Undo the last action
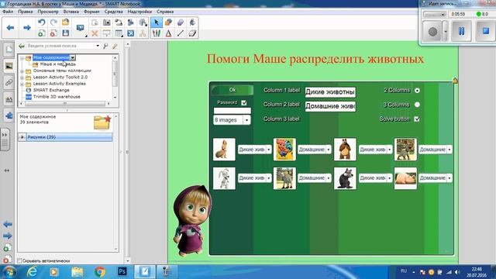Screen dimensions: 496x279 pyautogui.click(x=41, y=22)
